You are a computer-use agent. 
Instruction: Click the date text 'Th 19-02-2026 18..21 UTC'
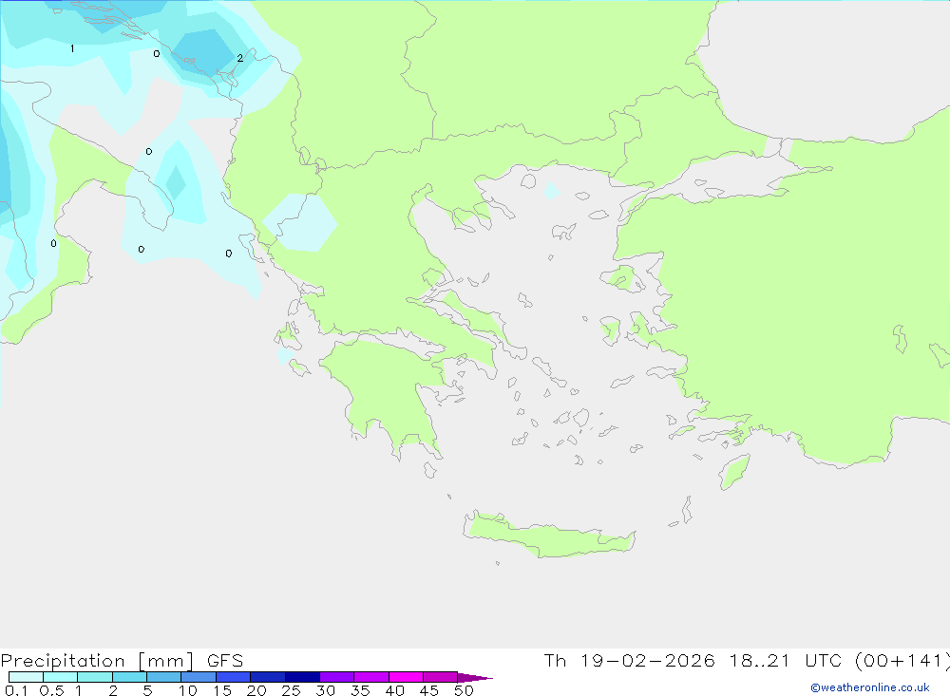(x=693, y=660)
